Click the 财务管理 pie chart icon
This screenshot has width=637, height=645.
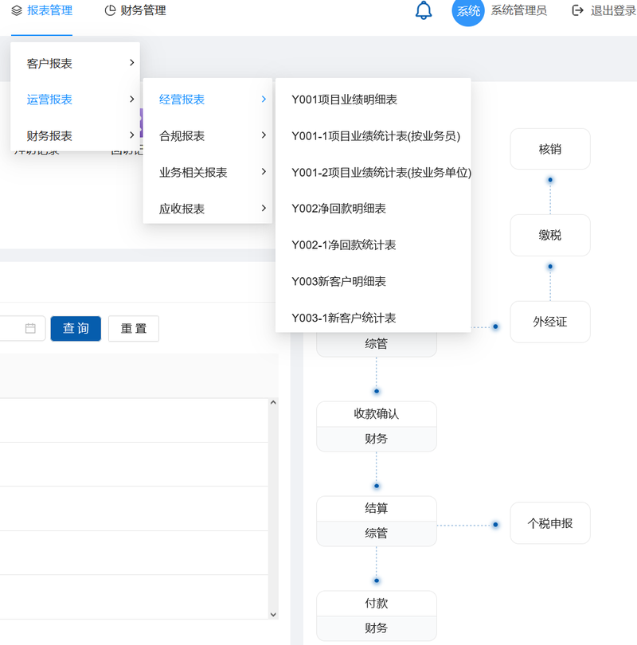coord(110,11)
